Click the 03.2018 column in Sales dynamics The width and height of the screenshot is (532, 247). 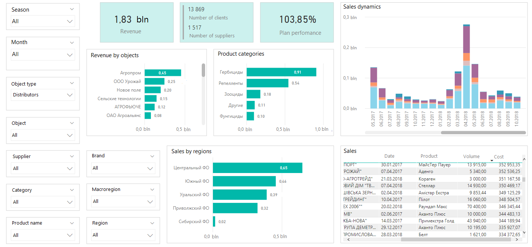pyautogui.click(x=458, y=90)
